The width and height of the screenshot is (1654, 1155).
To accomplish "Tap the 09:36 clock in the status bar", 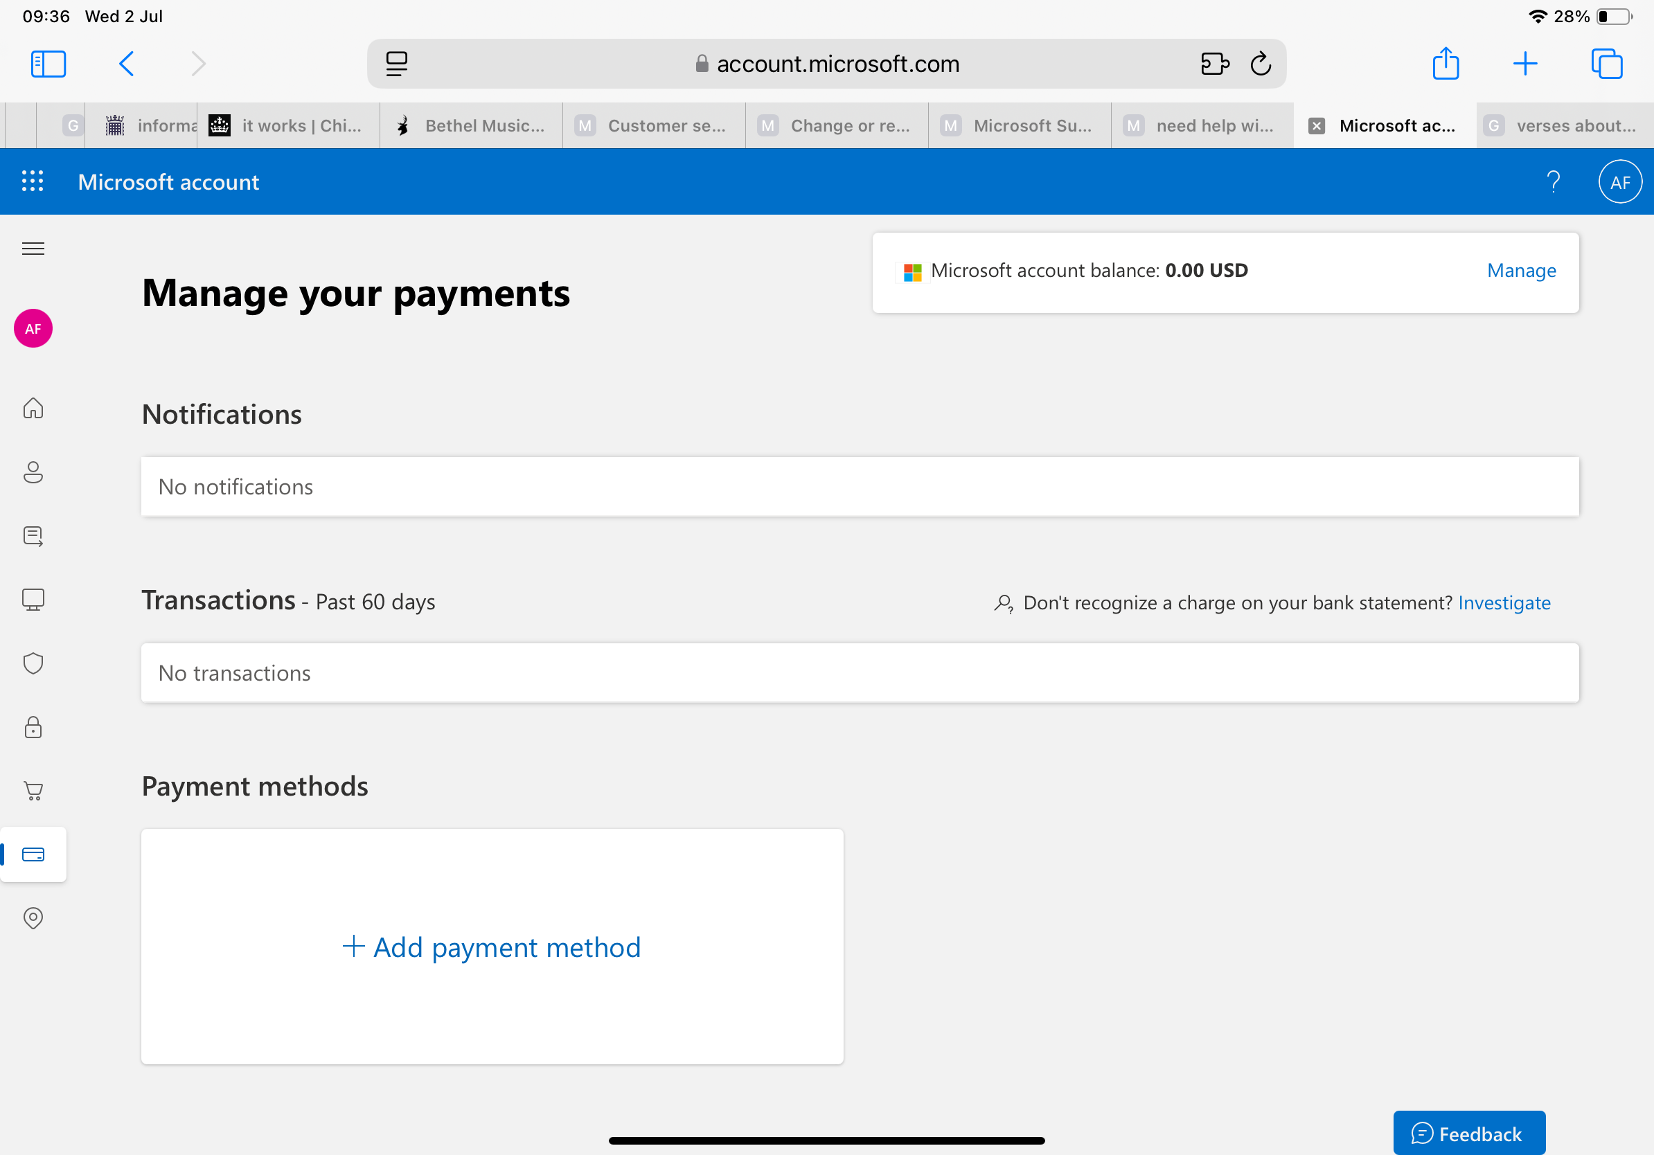I will pyautogui.click(x=46, y=16).
